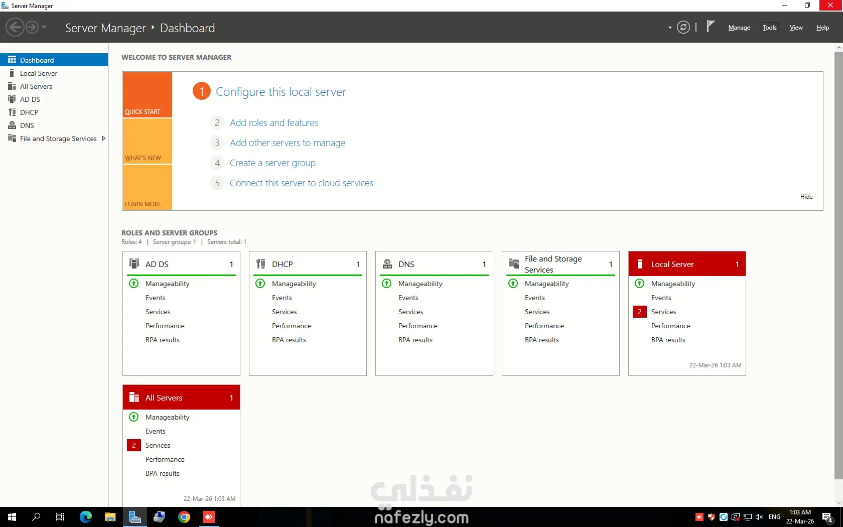843x527 pixels.
Task: Click the scrollbar down arrow
Action: point(838,503)
